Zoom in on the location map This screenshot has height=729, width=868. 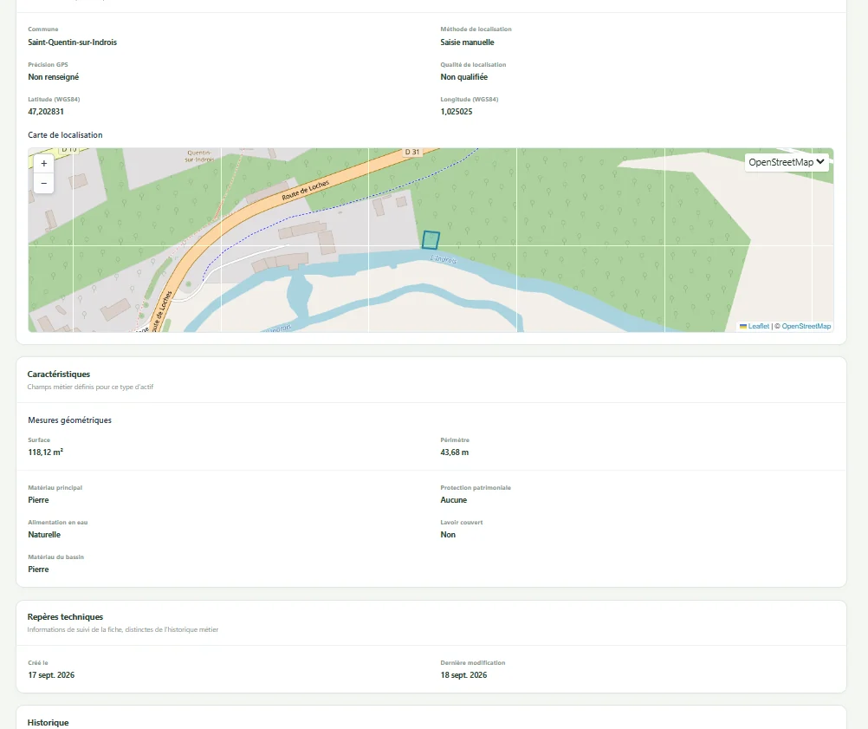[43, 164]
